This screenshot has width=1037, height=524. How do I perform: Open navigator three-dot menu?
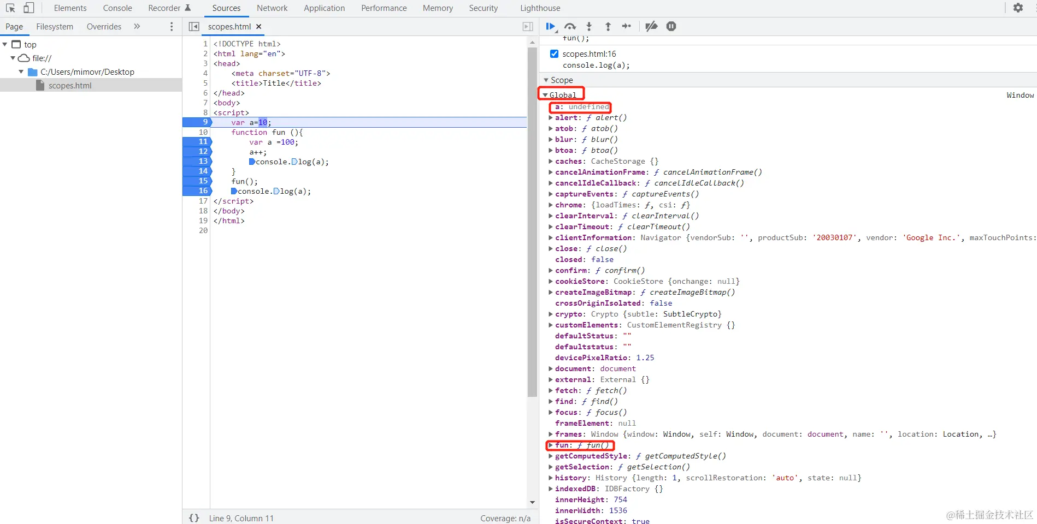coord(172,26)
